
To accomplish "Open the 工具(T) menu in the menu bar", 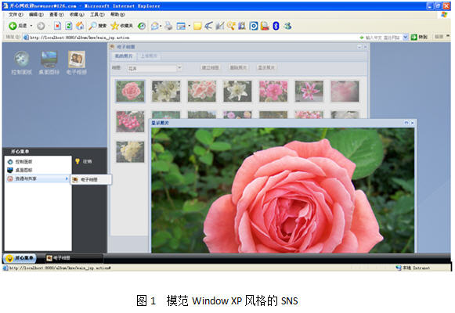I will pos(97,15).
